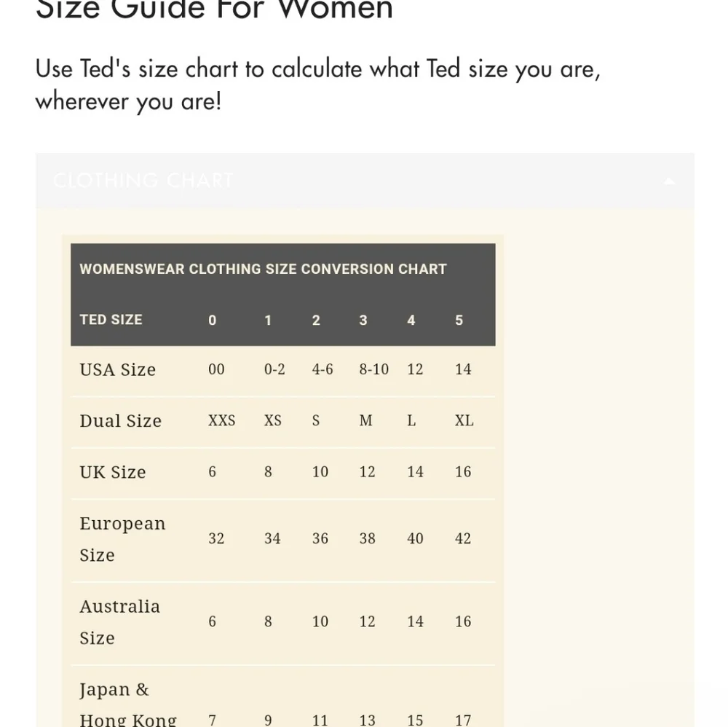Click European size 38 cell
This screenshot has height=727, width=728.
point(367,538)
